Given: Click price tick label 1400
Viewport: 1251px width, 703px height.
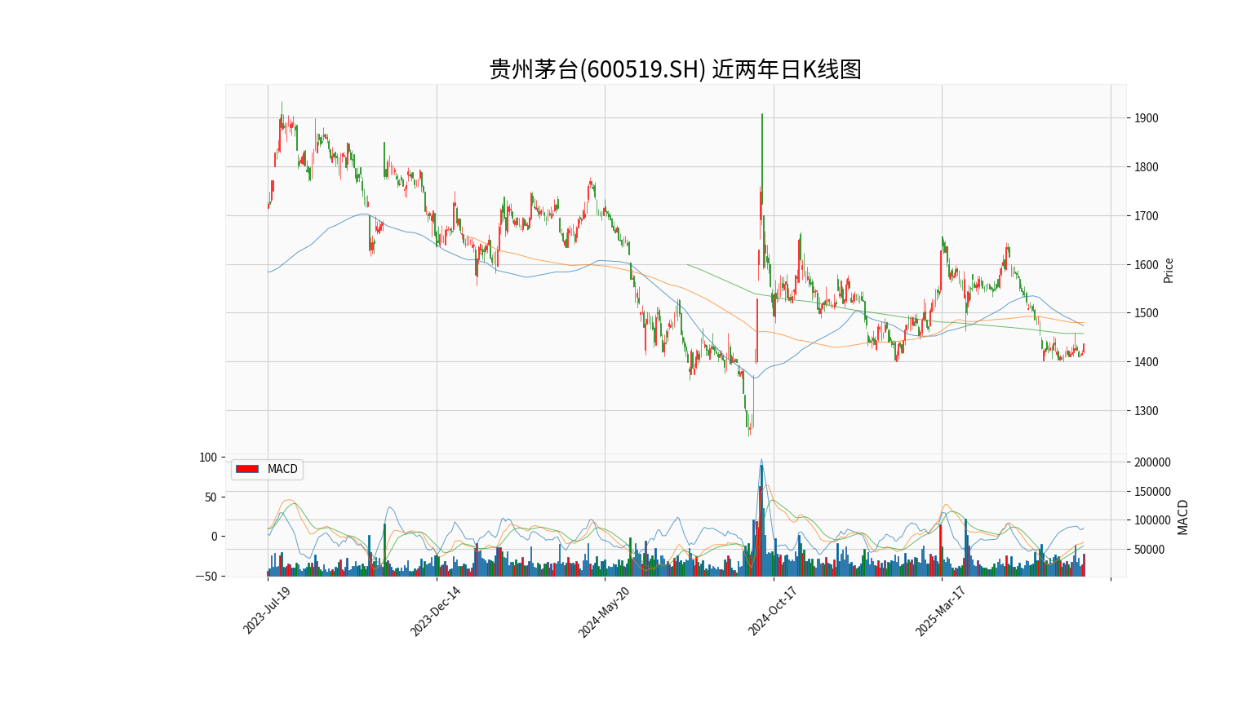Looking at the screenshot, I should coord(1147,362).
